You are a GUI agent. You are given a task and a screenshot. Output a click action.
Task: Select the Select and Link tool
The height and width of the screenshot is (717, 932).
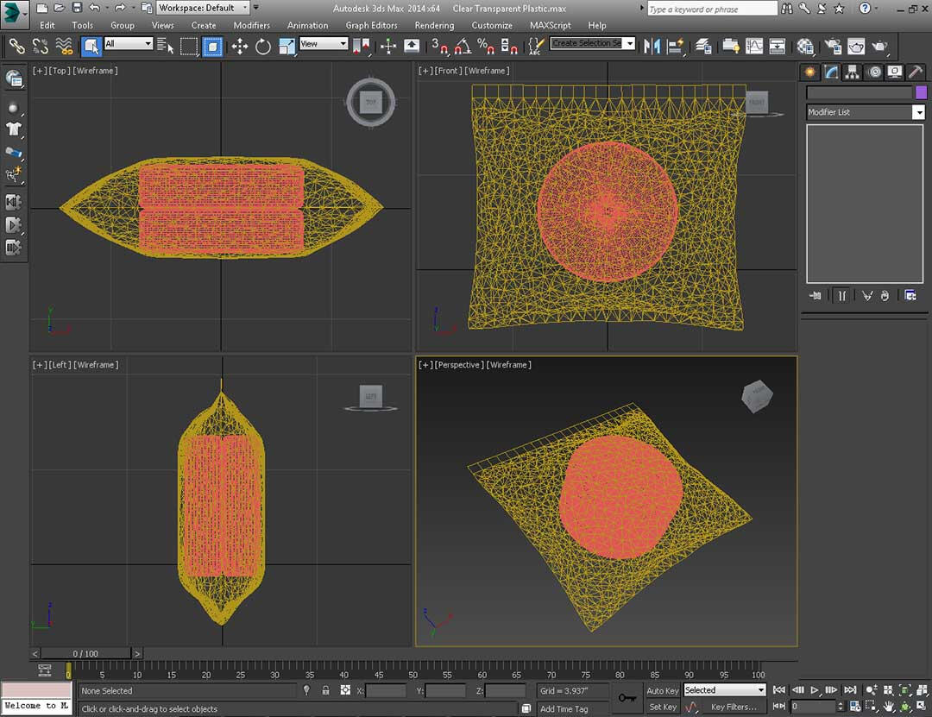pos(16,46)
